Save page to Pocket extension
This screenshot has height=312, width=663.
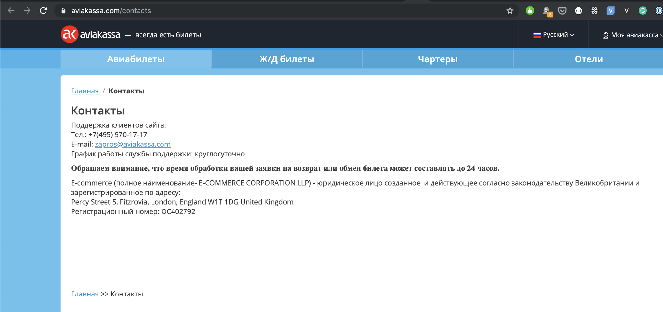tap(562, 11)
